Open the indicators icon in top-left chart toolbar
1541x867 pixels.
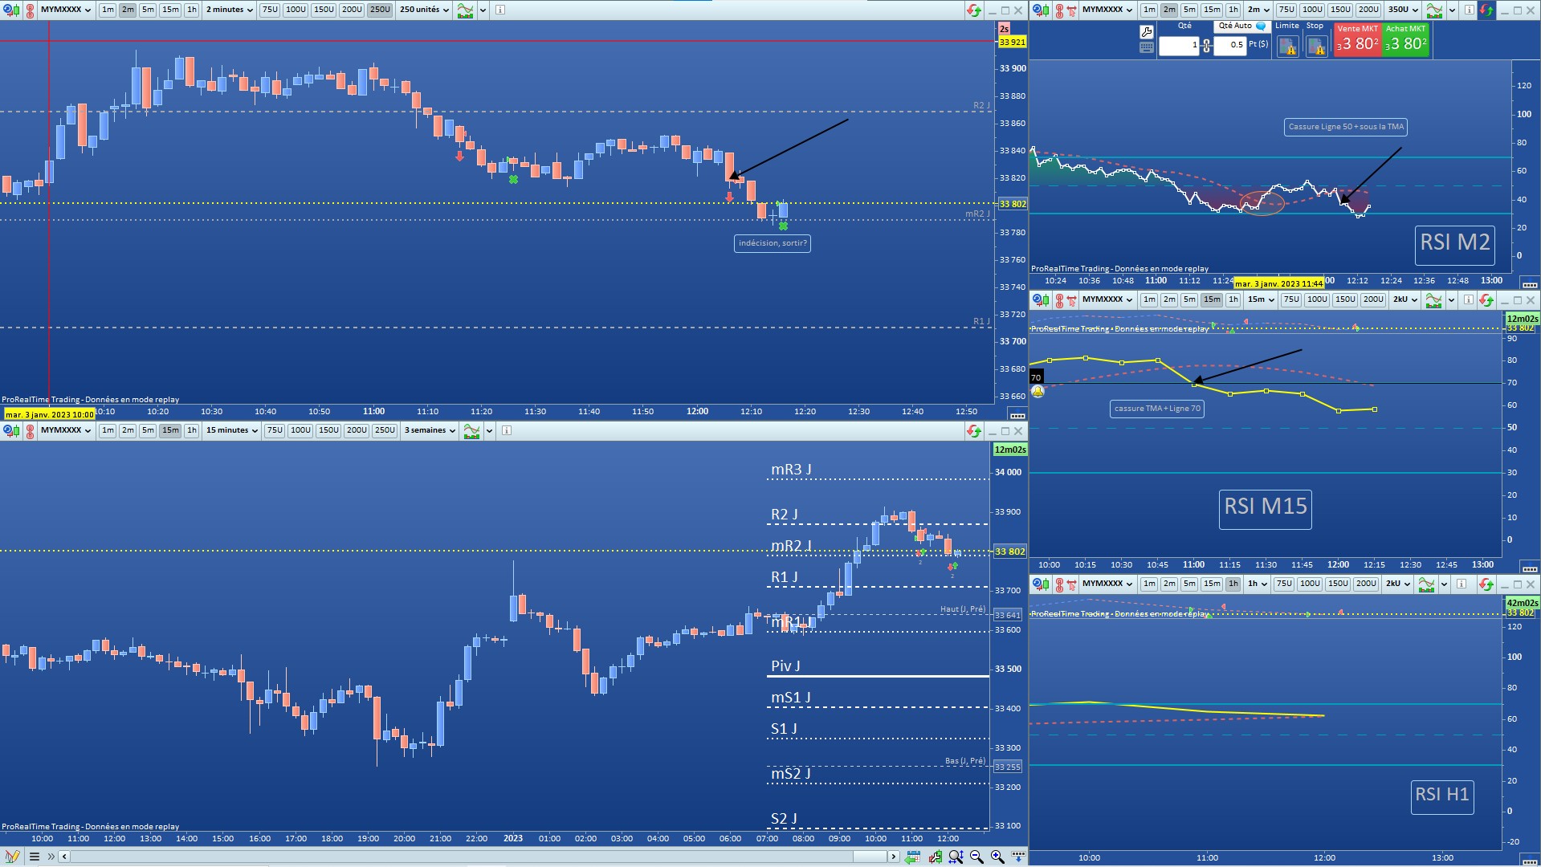tap(465, 10)
